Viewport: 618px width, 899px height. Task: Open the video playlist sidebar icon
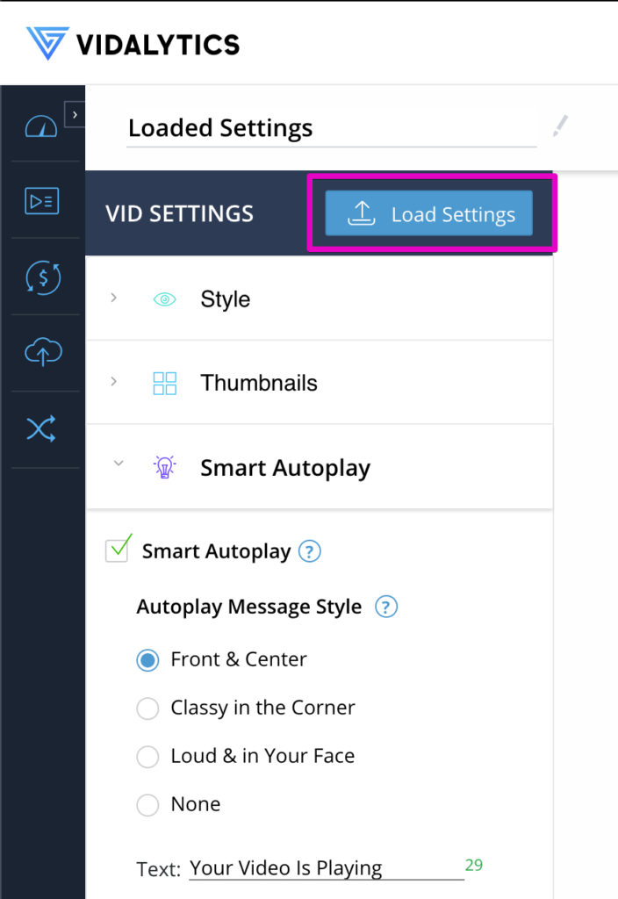[42, 201]
